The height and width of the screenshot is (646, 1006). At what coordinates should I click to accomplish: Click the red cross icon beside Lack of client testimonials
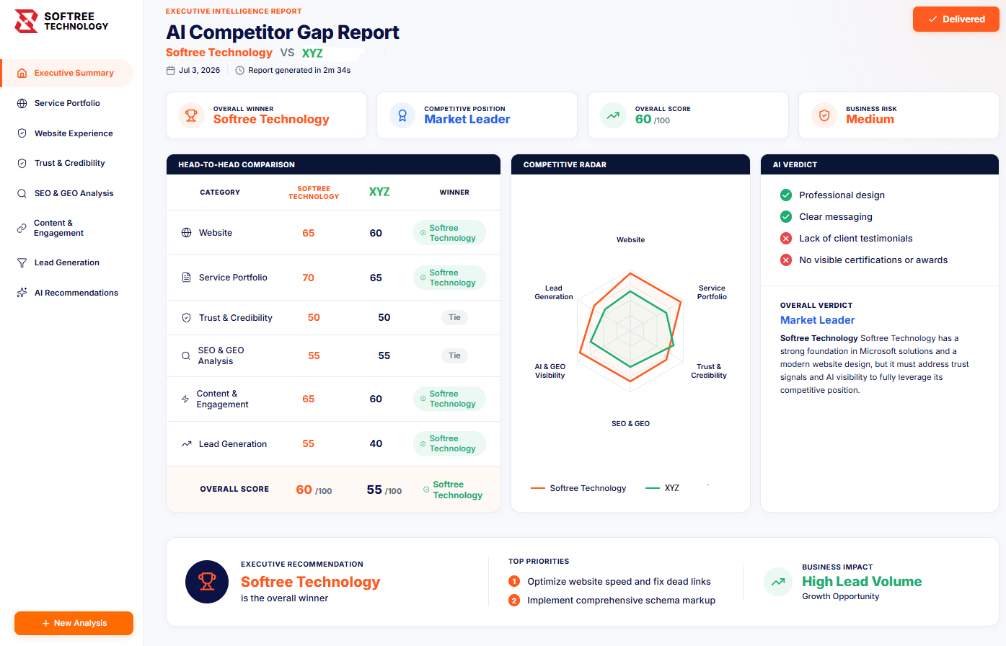pyautogui.click(x=786, y=238)
